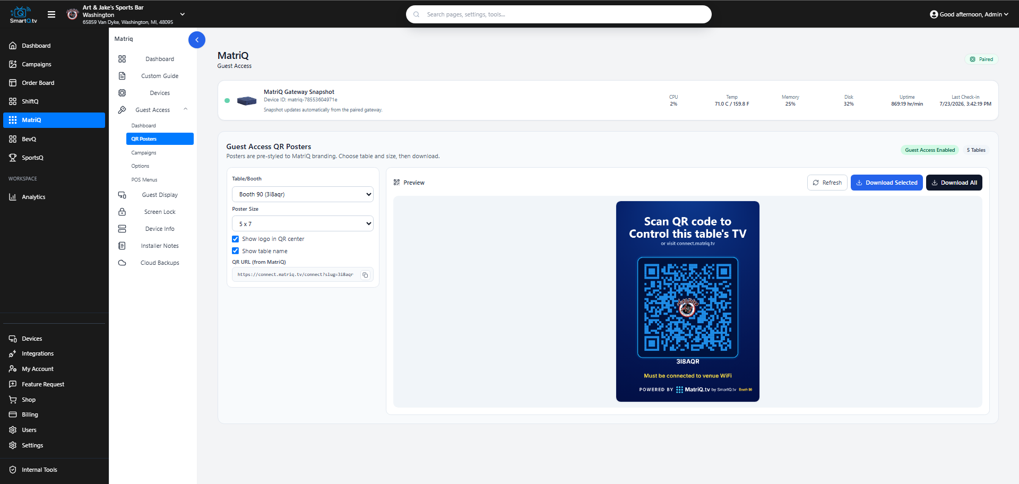Click the Refresh preview button
1019x484 pixels.
point(827,183)
